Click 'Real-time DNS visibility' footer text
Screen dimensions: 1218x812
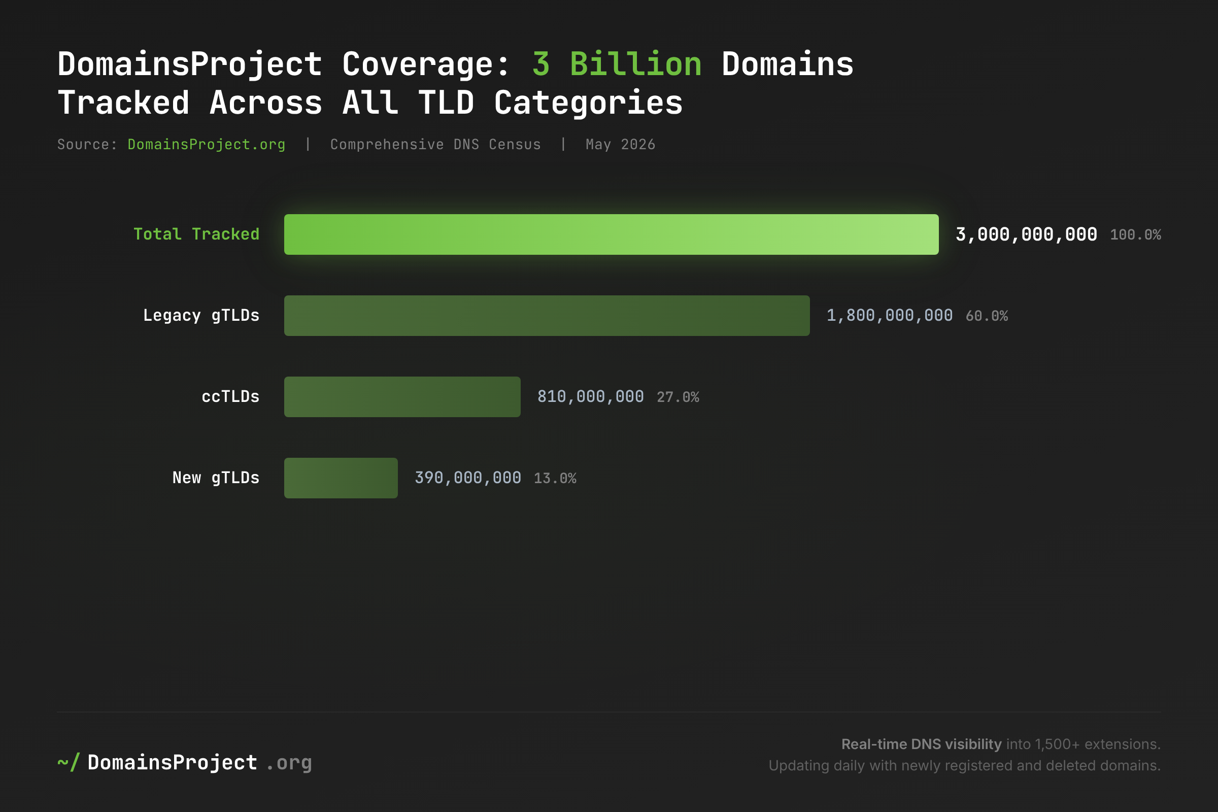(x=921, y=744)
